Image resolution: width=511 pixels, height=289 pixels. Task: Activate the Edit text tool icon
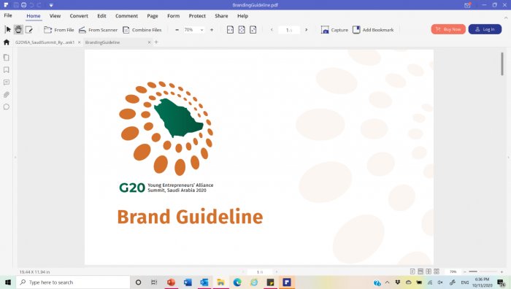[x=29, y=30]
